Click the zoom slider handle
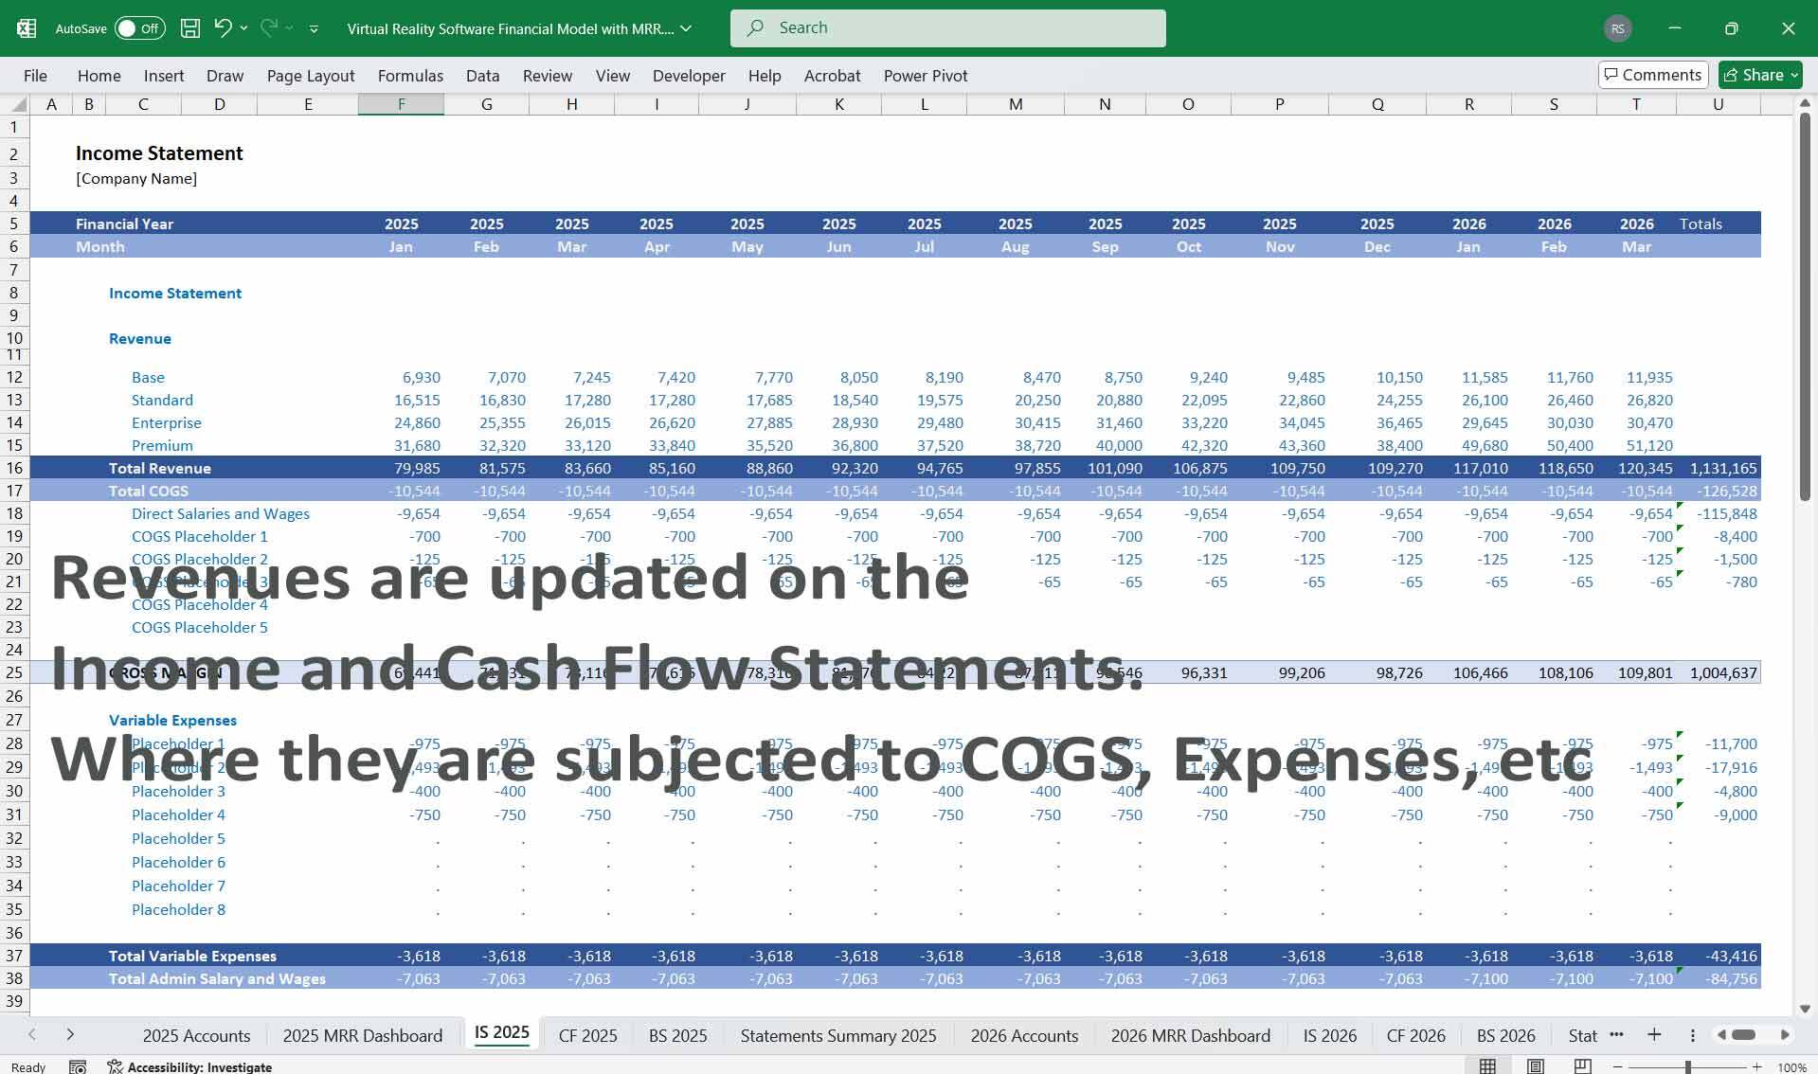The width and height of the screenshot is (1818, 1074). 1688,1066
